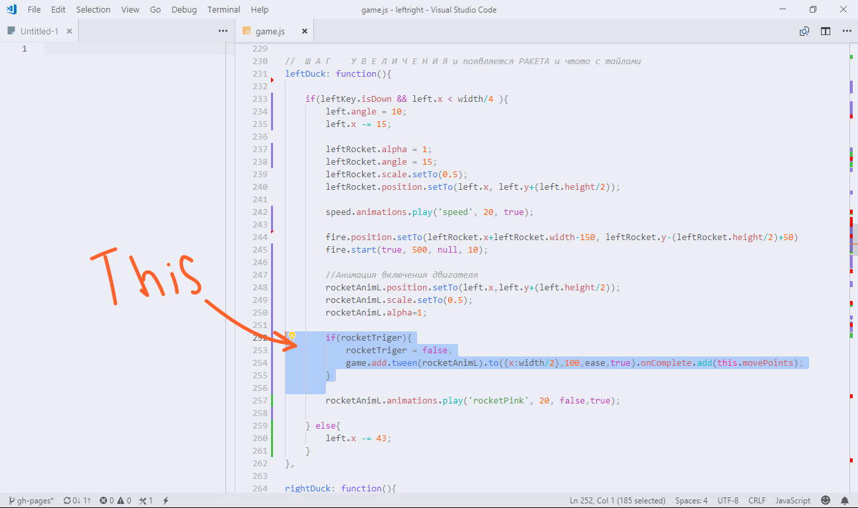Click the 'else' keyword on line 259
This screenshot has height=508, width=858.
tap(326, 426)
